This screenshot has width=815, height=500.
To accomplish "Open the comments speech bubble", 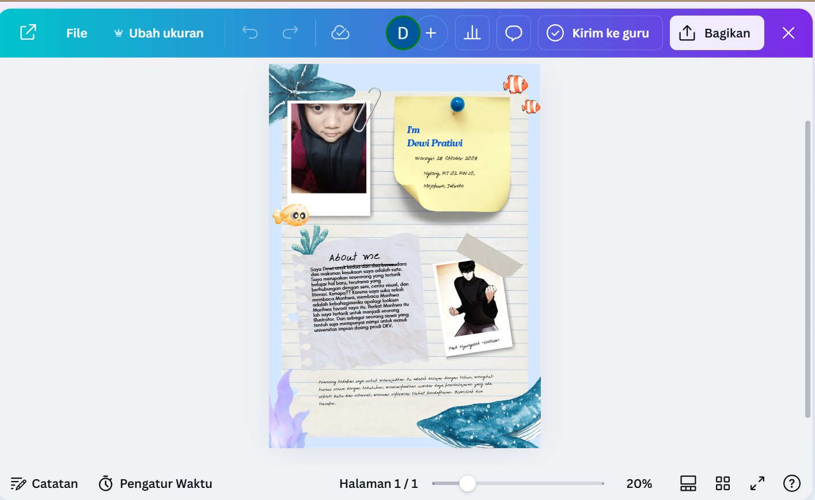I will [514, 33].
